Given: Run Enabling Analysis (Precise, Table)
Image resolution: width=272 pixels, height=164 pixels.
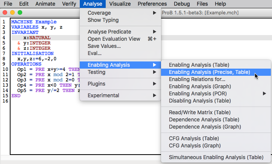Looking at the screenshot, I should coord(210,72).
